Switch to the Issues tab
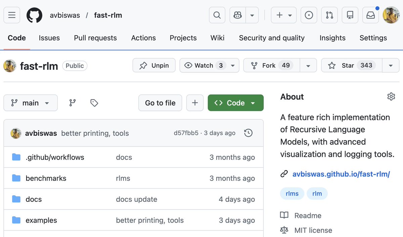The height and width of the screenshot is (237, 403). coord(49,38)
